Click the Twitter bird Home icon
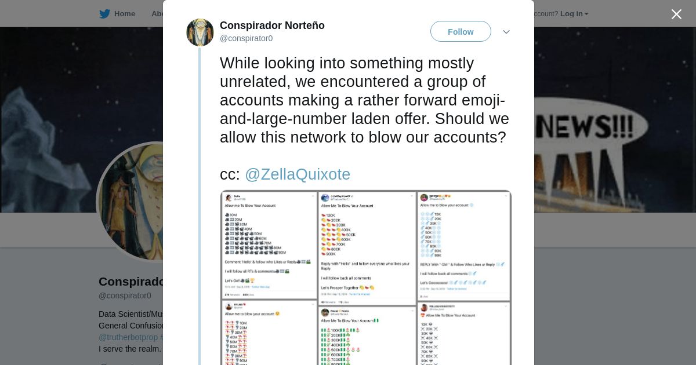This screenshot has height=365, width=696. click(104, 14)
